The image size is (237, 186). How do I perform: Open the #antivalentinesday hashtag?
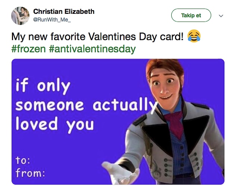click(x=92, y=49)
